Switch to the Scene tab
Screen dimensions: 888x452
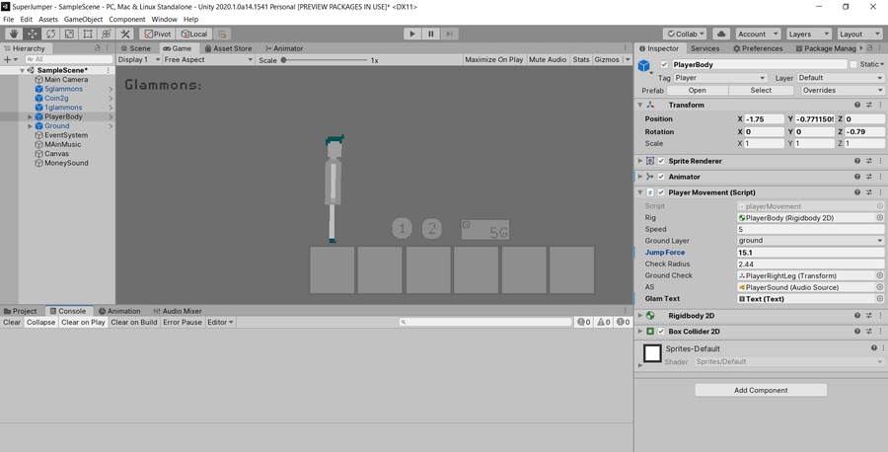[135, 48]
